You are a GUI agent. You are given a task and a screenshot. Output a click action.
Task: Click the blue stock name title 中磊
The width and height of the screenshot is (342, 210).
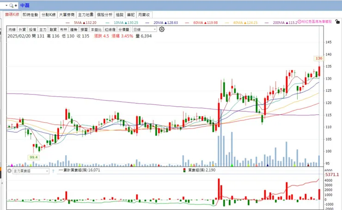(25, 6)
